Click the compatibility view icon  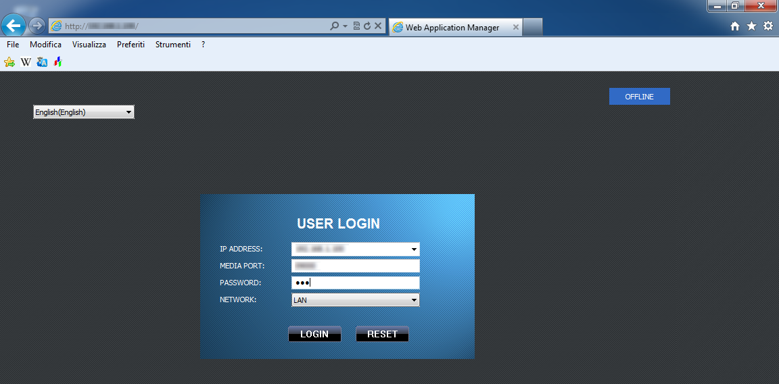(356, 26)
